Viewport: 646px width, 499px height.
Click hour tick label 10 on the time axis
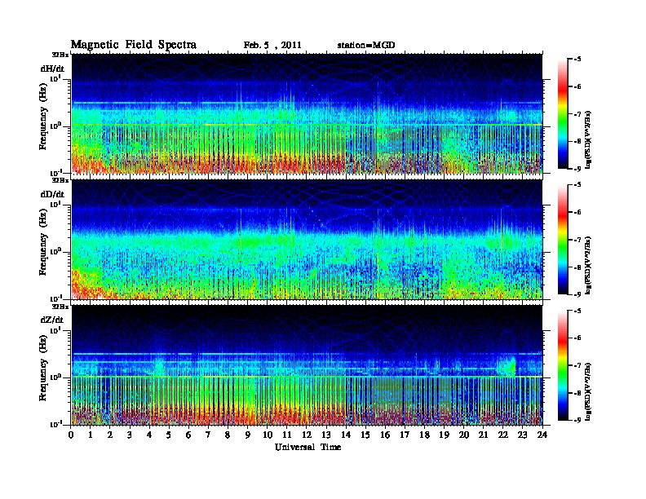(x=268, y=435)
